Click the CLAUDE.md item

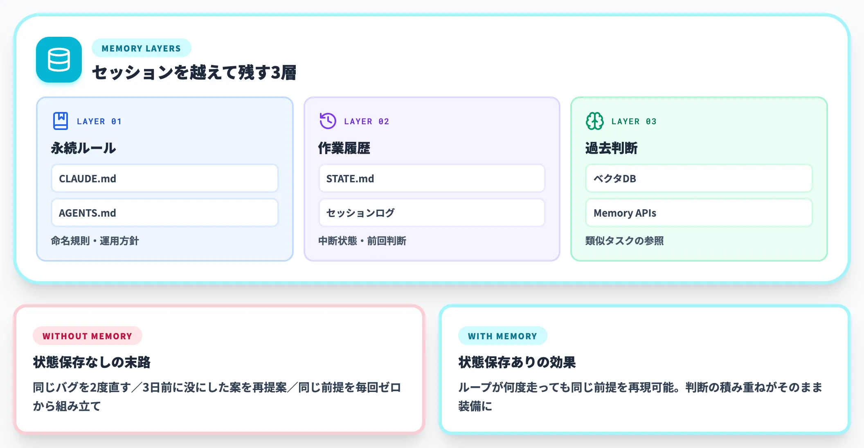point(165,179)
